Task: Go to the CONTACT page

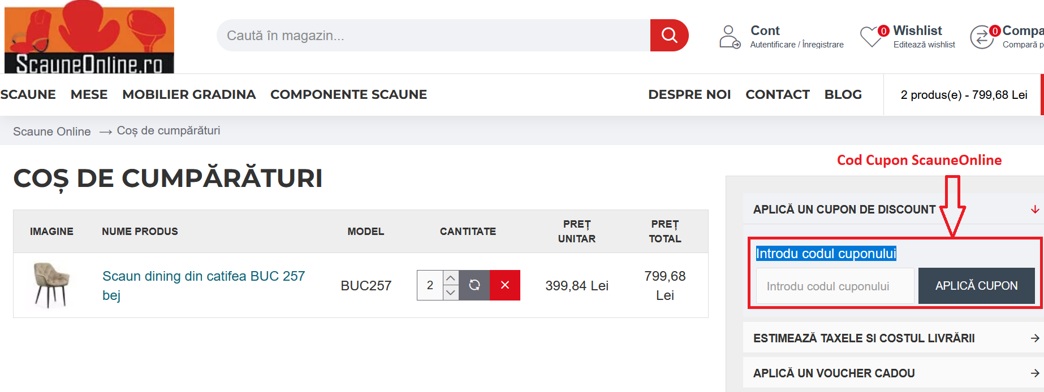Action: tap(777, 94)
